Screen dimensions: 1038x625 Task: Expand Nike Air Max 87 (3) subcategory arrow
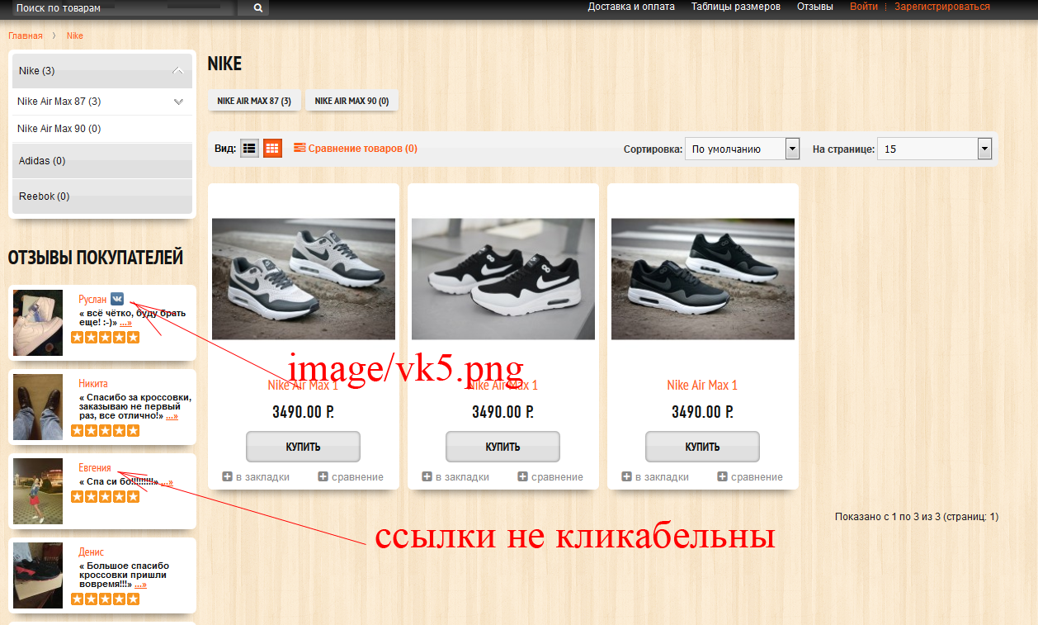pos(178,102)
